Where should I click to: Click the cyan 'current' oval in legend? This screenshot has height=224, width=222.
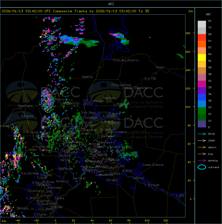(202, 167)
